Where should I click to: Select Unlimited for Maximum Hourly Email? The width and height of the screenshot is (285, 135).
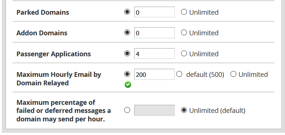(x=233, y=74)
